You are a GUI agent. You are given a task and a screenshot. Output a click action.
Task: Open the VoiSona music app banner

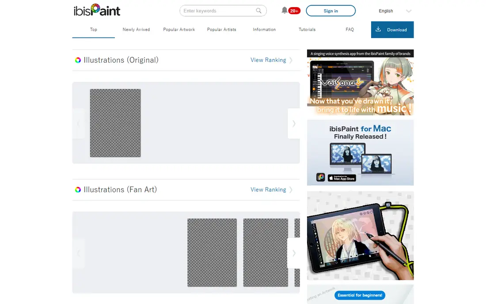point(360,83)
